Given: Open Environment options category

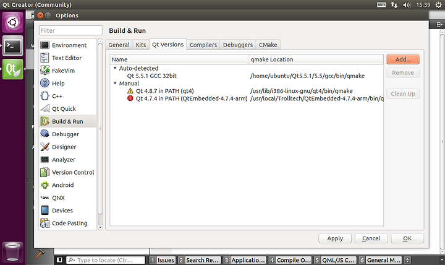Looking at the screenshot, I should point(67,45).
